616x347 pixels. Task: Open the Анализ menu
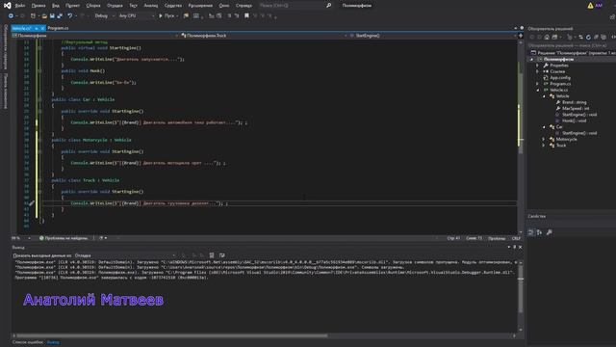(151, 6)
